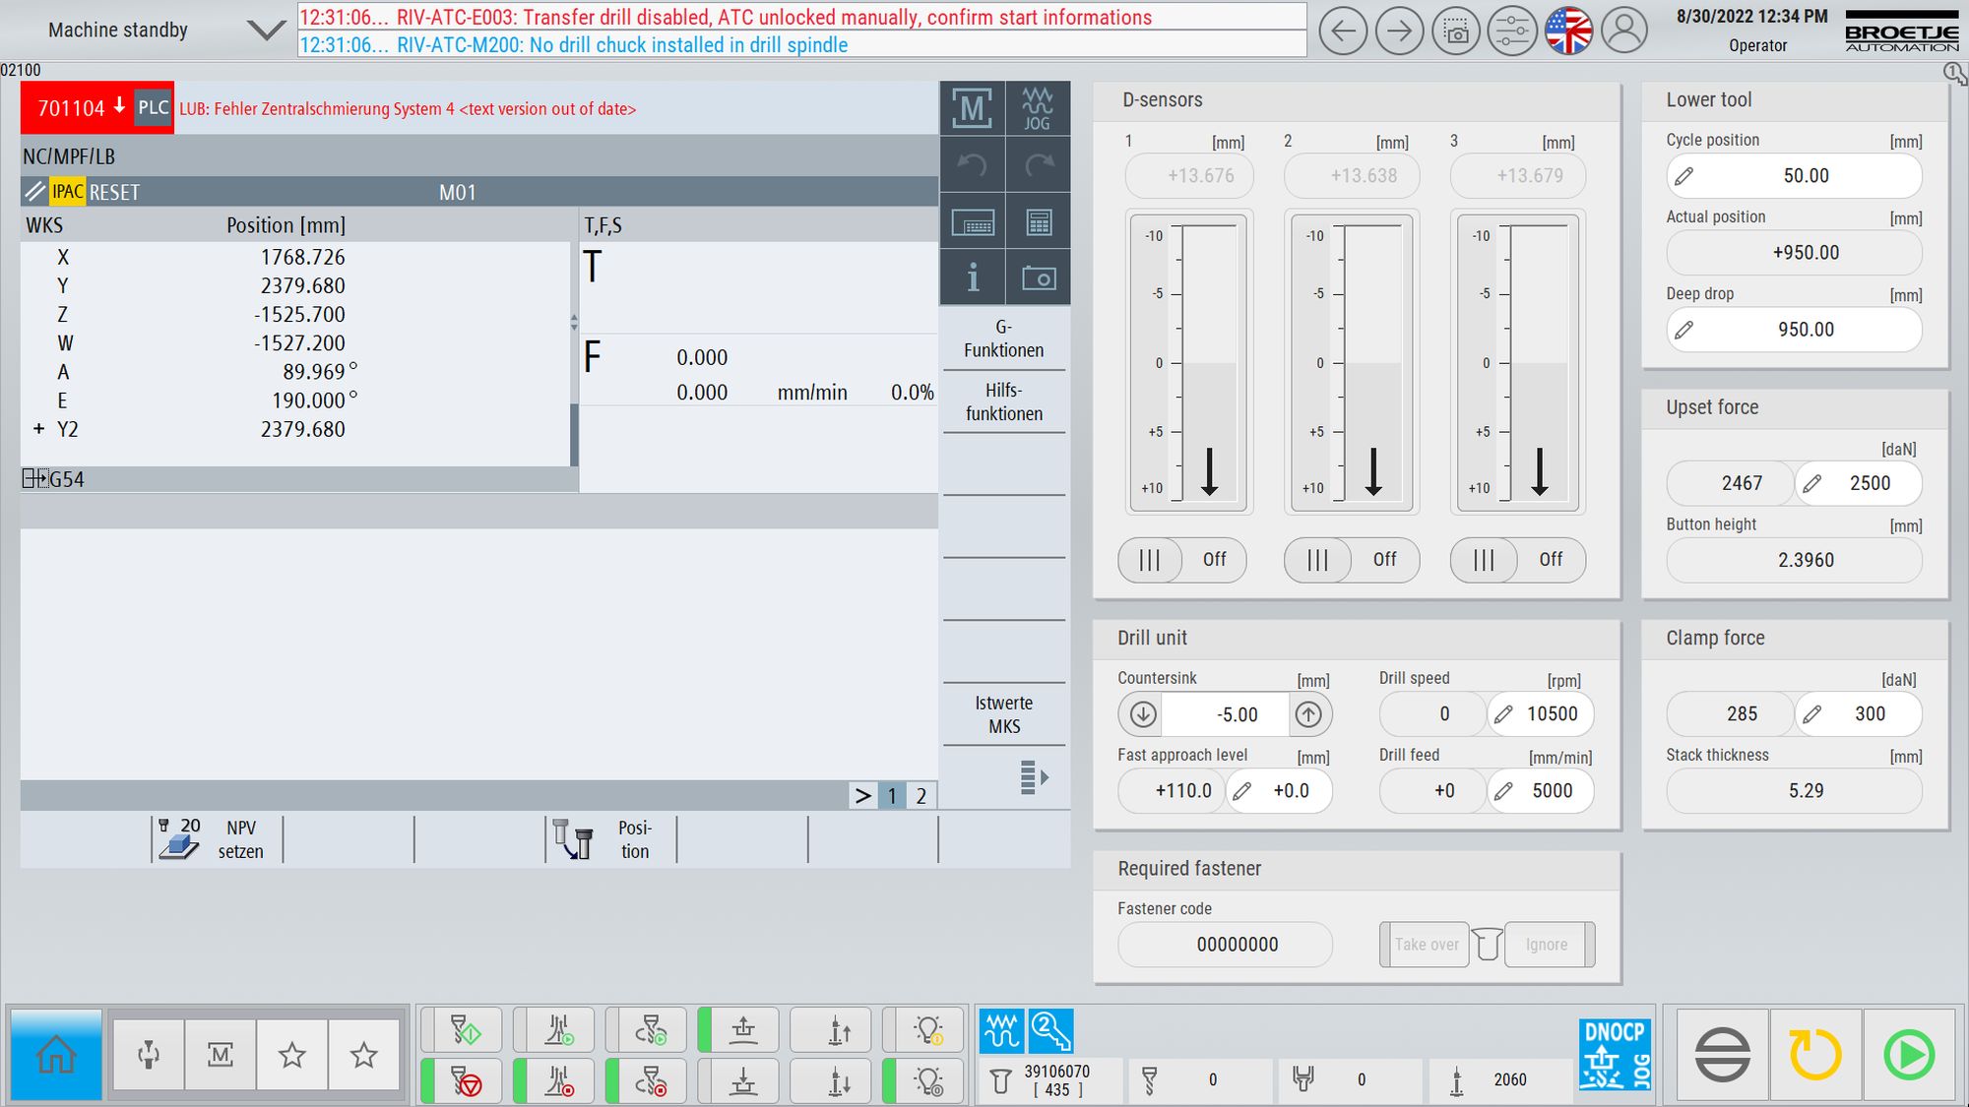Viewport: 1969px width, 1107px height.
Task: Navigate back with the left arrow
Action: [1343, 31]
